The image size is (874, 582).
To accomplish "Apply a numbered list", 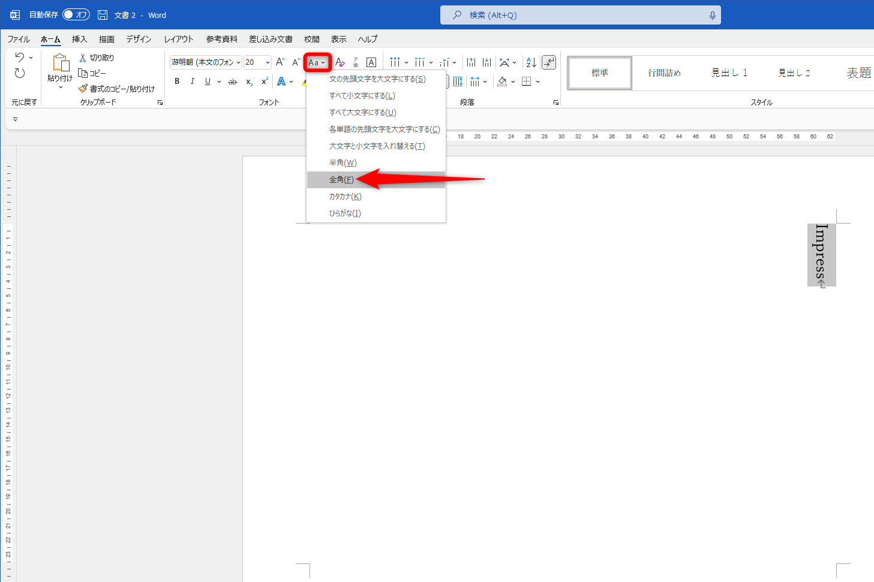I will coord(419,62).
